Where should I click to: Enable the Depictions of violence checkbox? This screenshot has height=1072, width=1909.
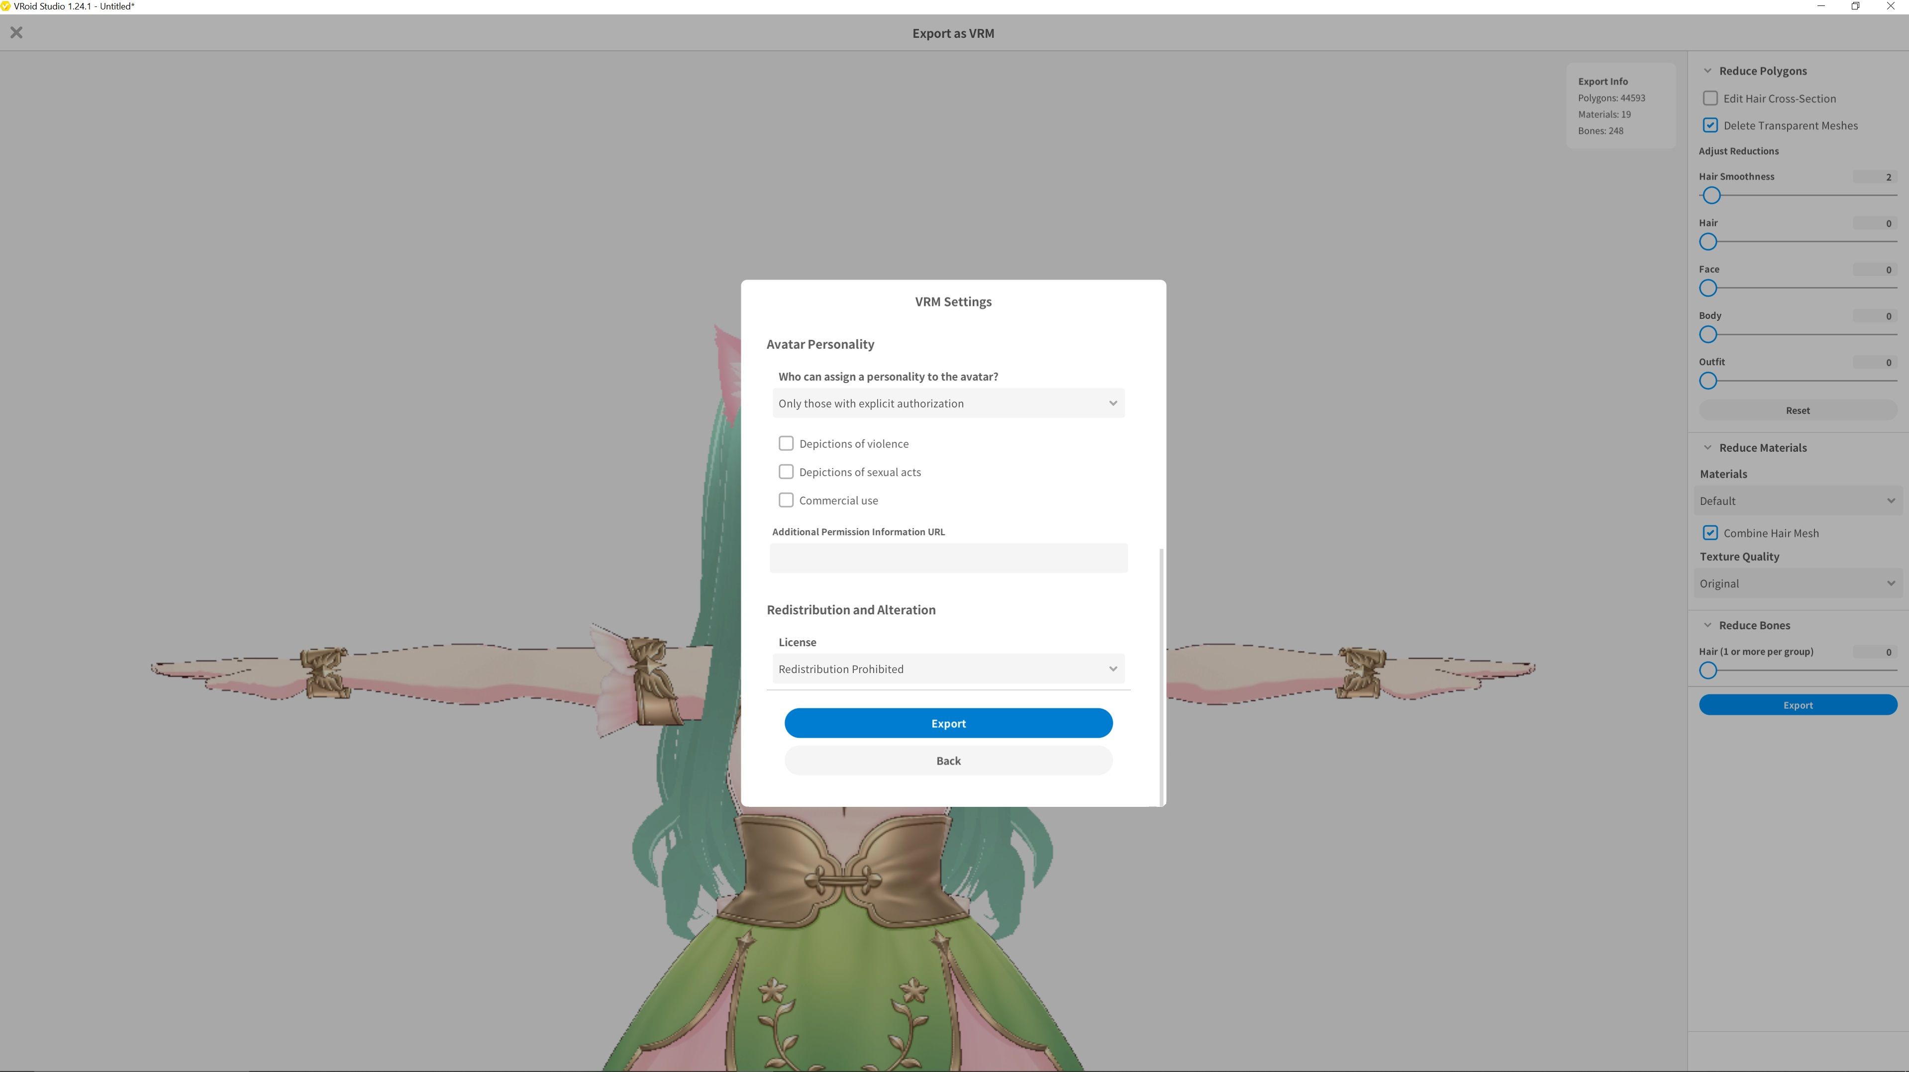pyautogui.click(x=786, y=443)
